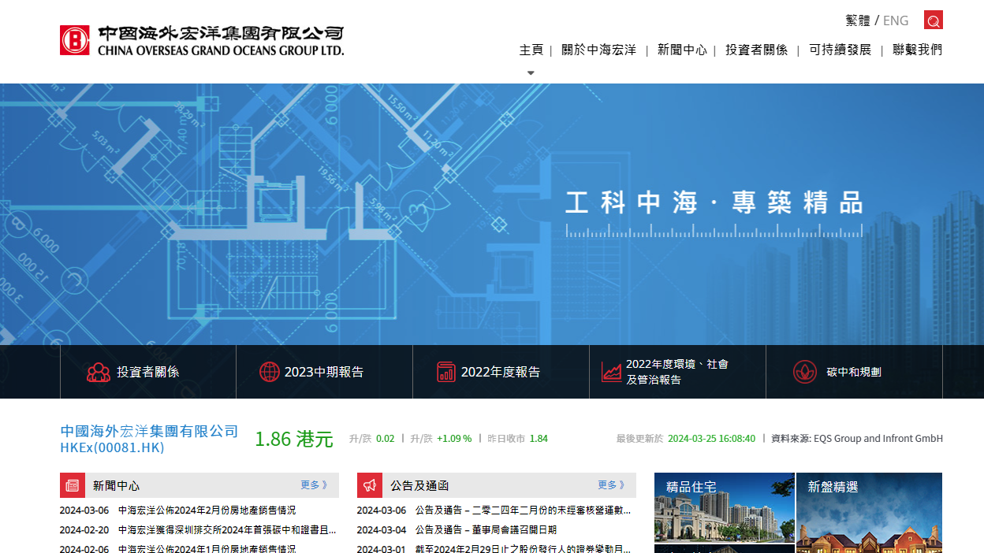Click the red newspaper icon of 新聞中心 panel
The image size is (984, 553).
(72, 484)
